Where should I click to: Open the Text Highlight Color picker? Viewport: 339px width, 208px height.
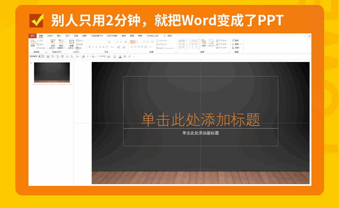tap(119, 46)
